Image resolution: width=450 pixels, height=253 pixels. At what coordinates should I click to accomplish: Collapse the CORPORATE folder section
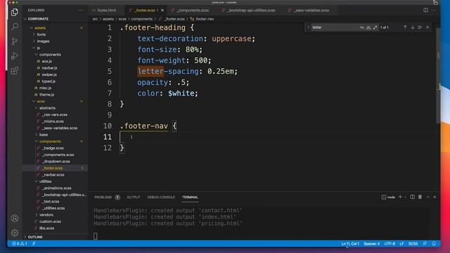[38, 19]
